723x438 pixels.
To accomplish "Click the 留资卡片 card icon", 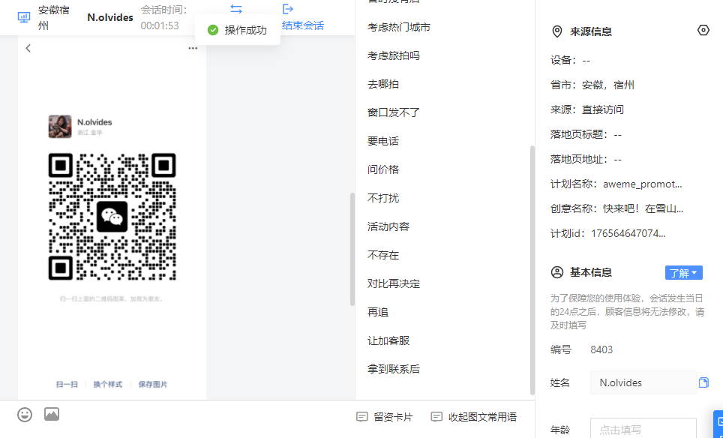I will click(362, 417).
